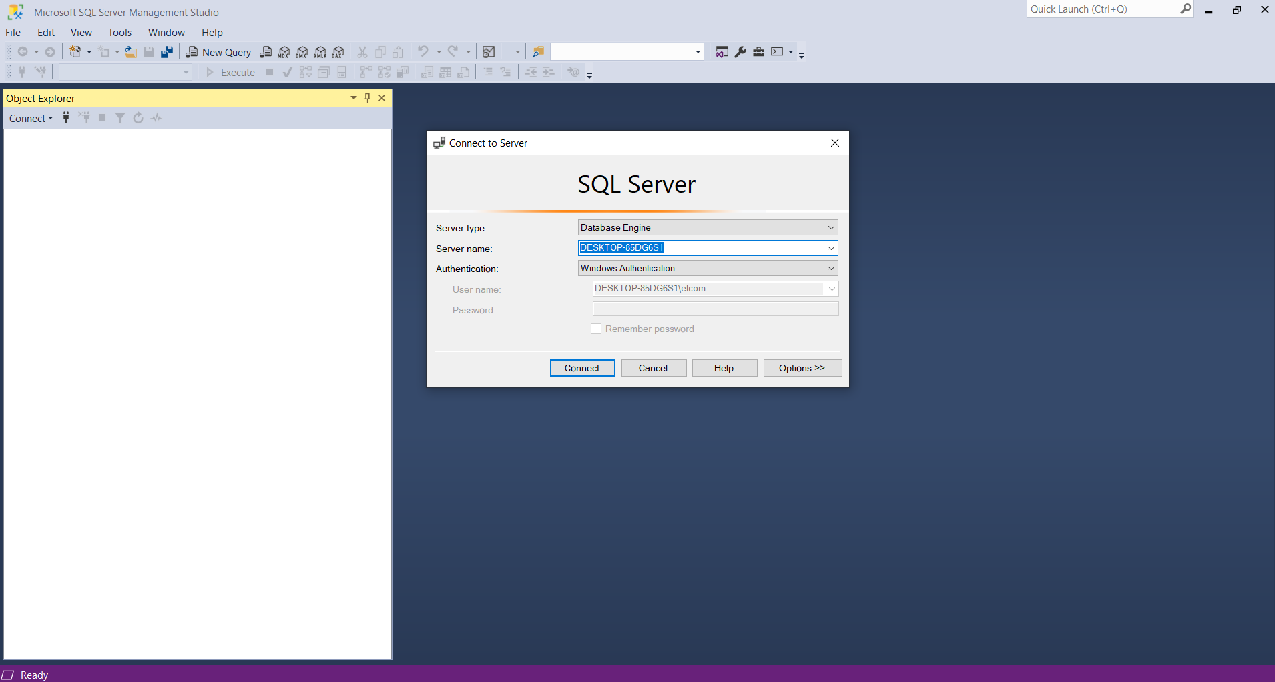1275x682 pixels.
Task: Click Connect Object Explorer plug icon
Action: (x=66, y=118)
